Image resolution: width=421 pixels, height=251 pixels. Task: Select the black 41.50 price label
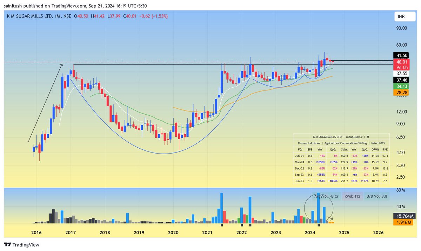point(402,55)
